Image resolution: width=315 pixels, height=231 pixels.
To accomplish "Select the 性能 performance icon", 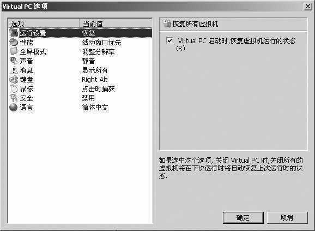I will pyautogui.click(x=14, y=42).
